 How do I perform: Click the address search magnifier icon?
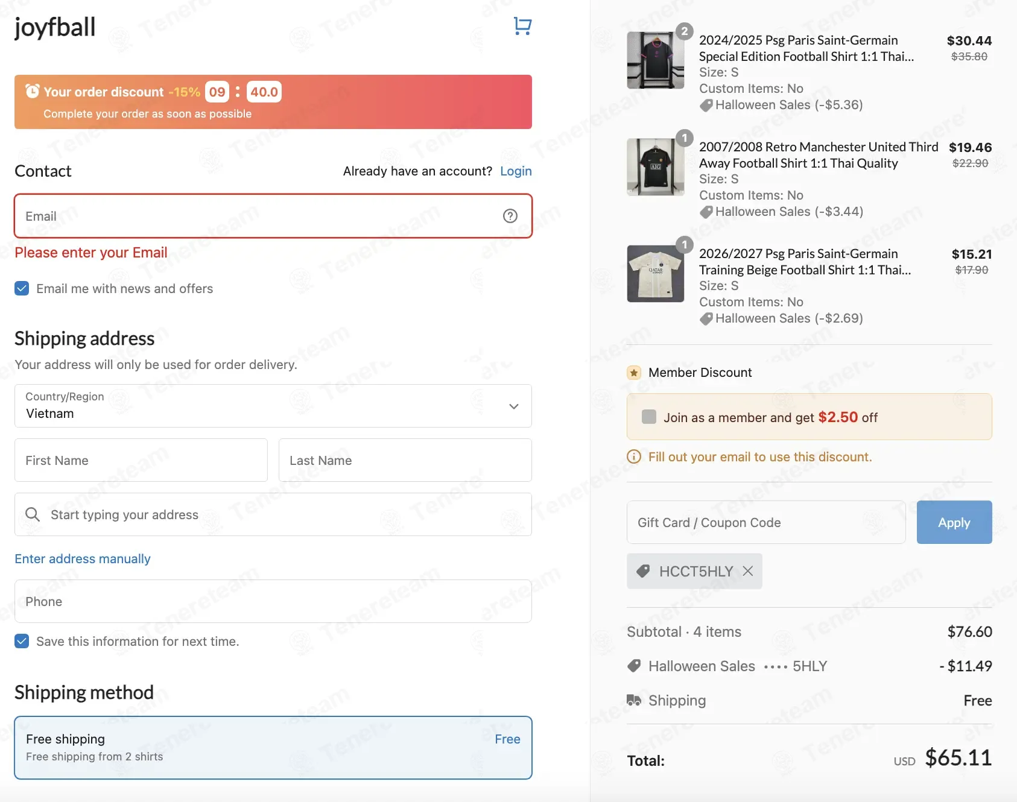click(33, 514)
